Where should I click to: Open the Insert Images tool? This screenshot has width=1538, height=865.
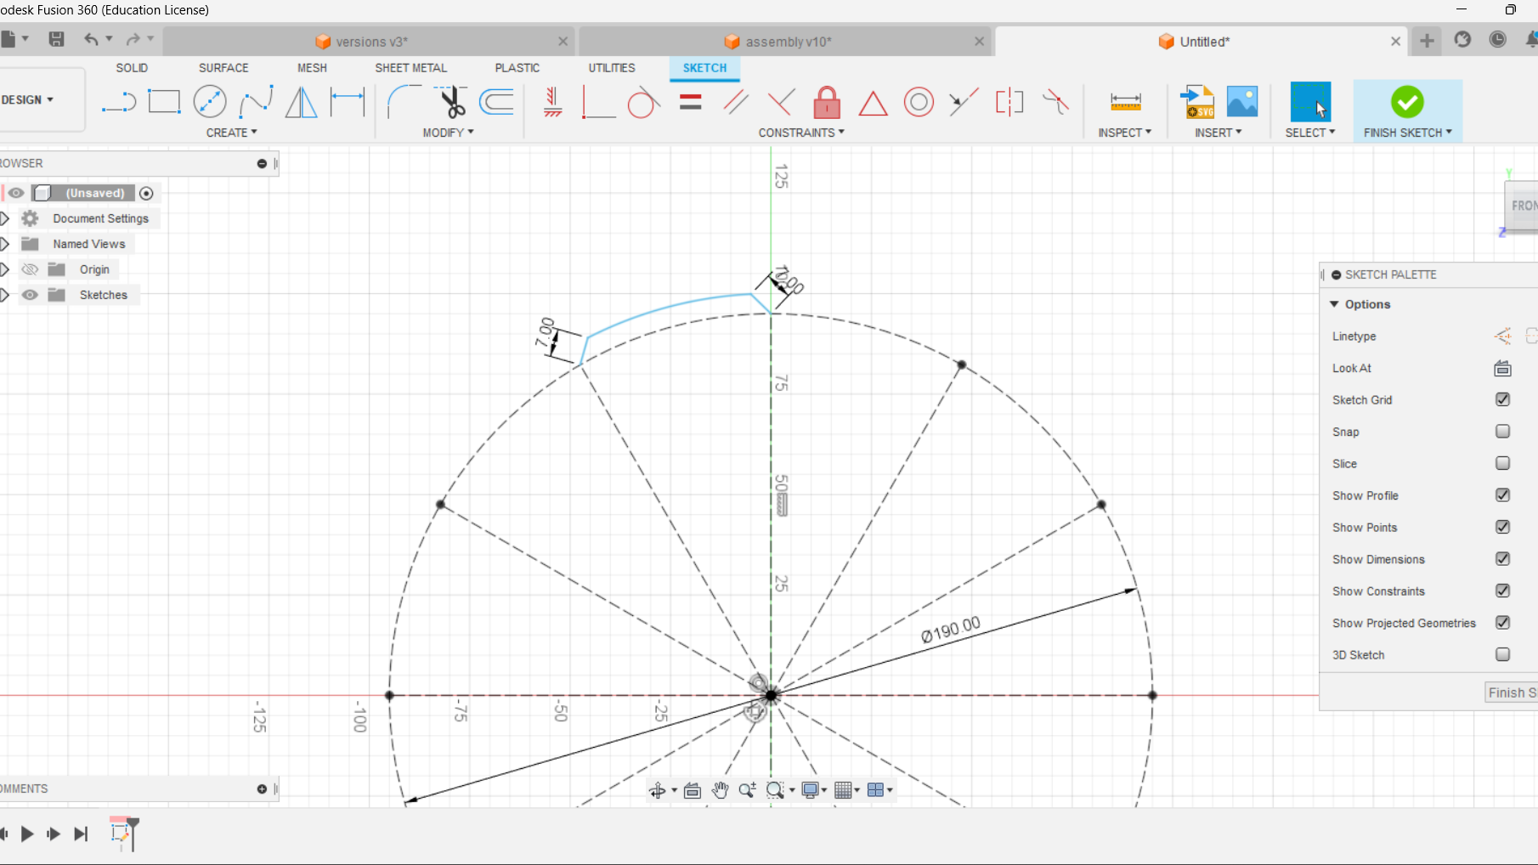[x=1242, y=100]
